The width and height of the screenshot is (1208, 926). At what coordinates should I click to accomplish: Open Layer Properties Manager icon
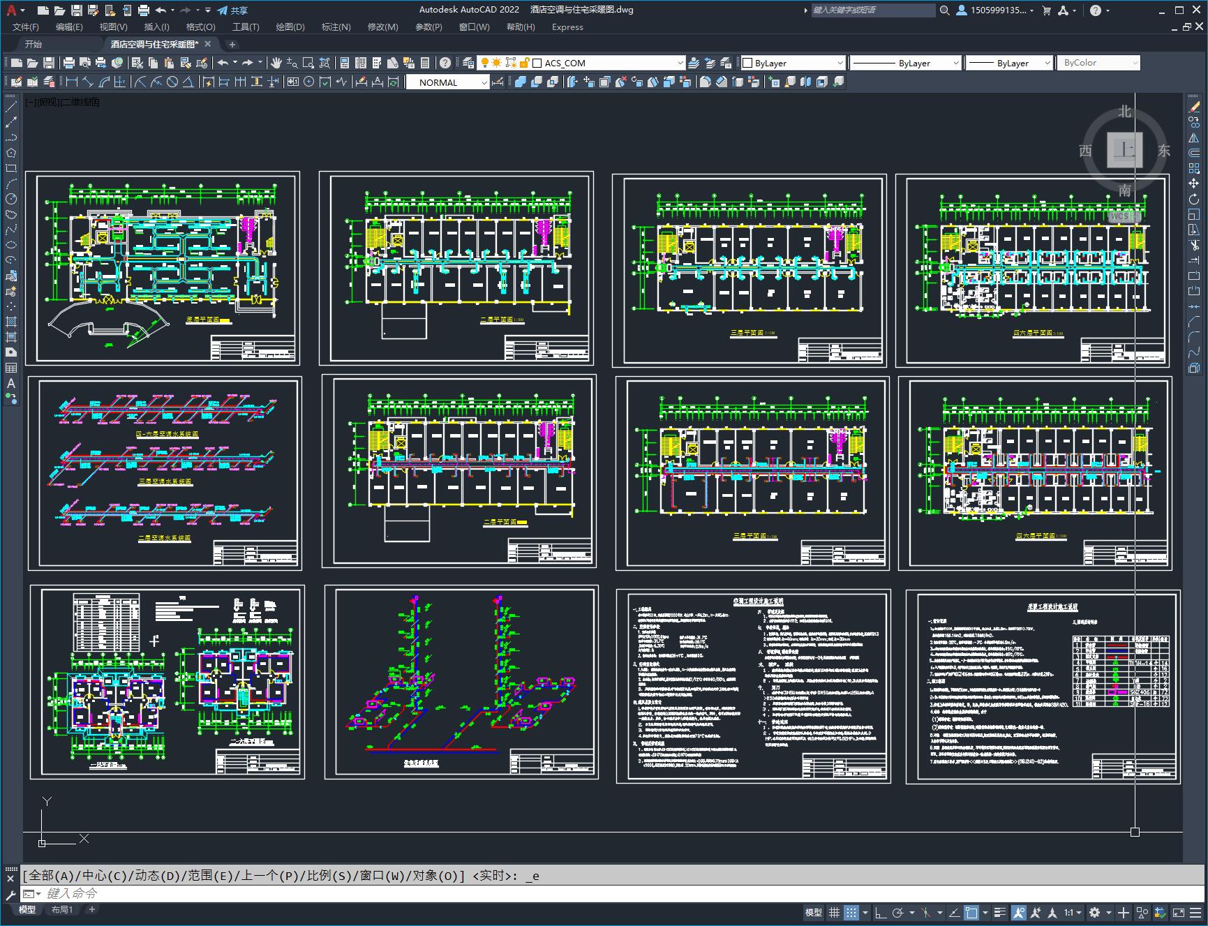(x=468, y=63)
